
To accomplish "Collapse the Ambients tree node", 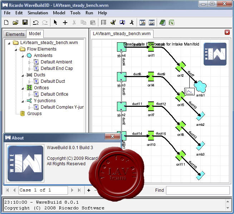I will click(23, 56).
